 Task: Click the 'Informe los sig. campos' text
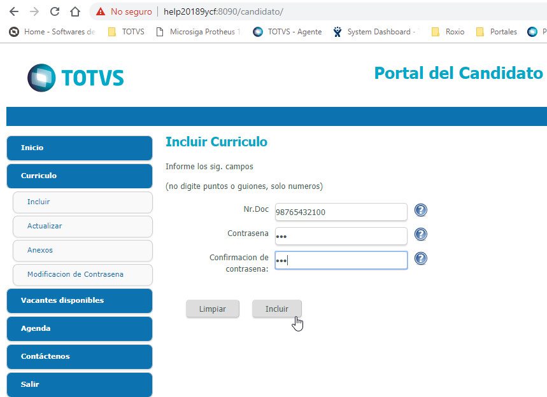tap(210, 167)
